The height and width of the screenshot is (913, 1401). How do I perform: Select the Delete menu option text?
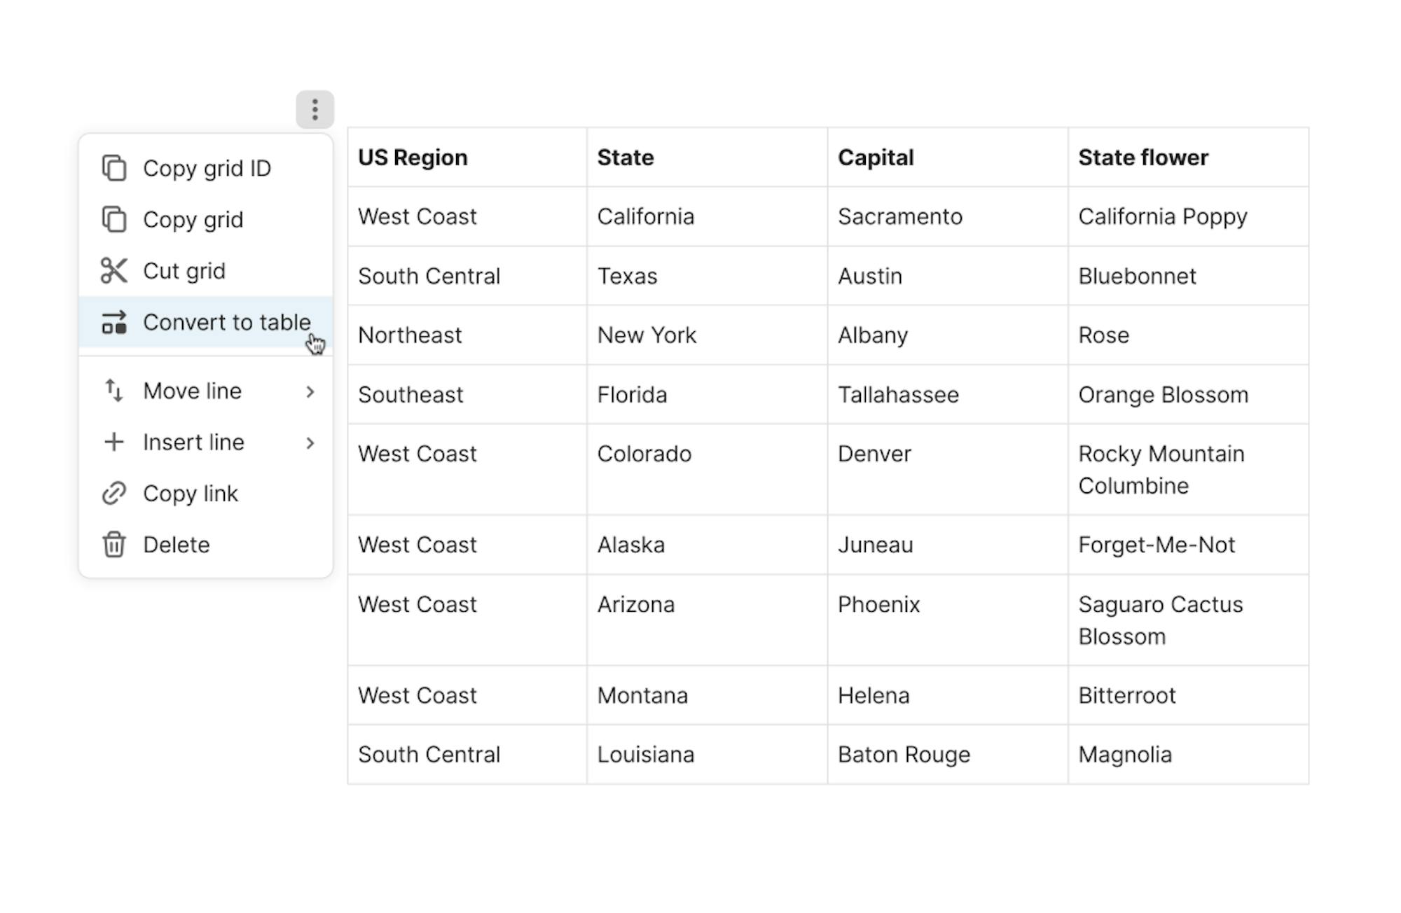coord(177,545)
